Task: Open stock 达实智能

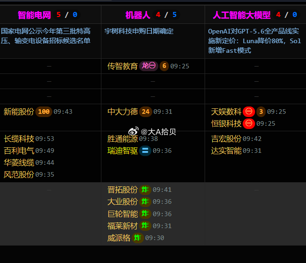Action: coord(226,151)
